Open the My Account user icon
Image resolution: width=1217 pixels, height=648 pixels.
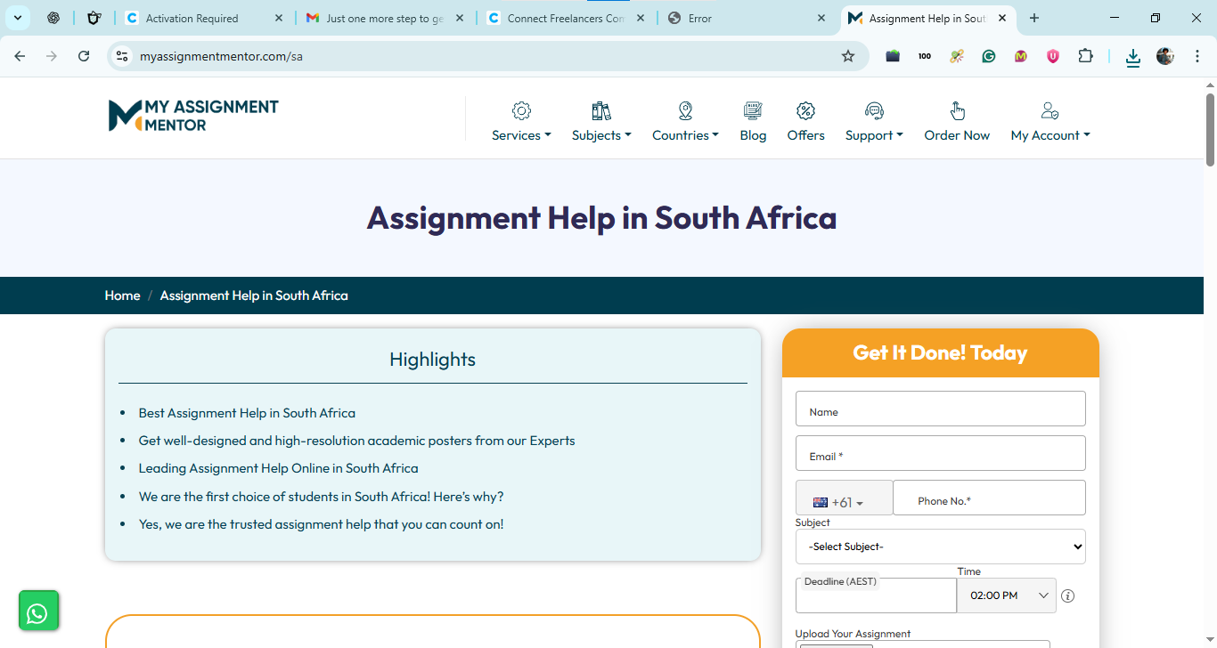pos(1050,110)
